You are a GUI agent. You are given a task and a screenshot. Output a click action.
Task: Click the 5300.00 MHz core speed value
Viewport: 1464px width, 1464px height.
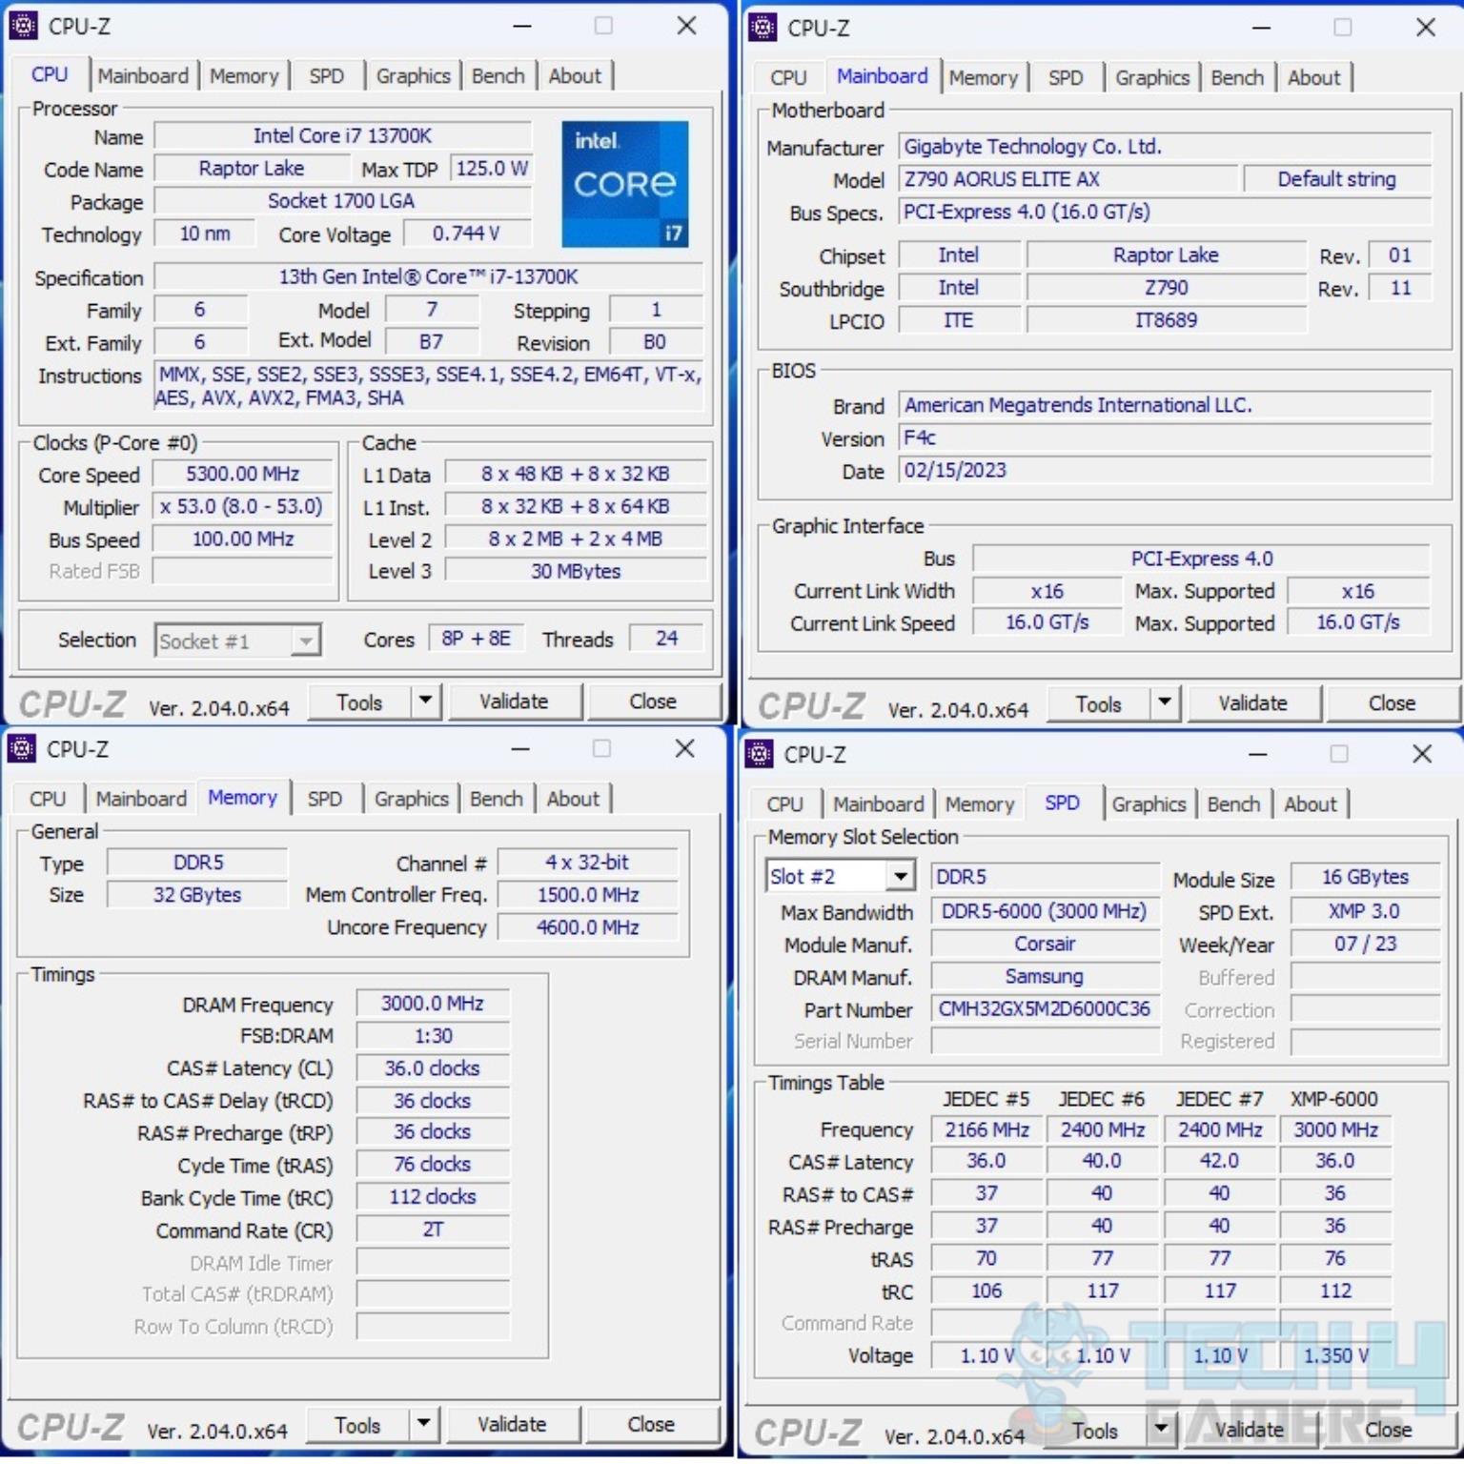(242, 474)
